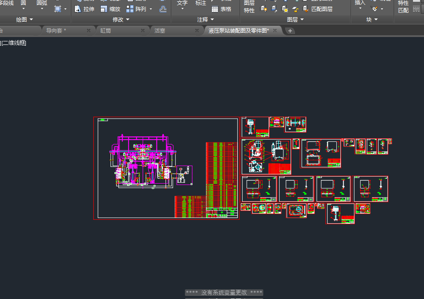Click the large hydraulic pump assembly drawing sheet
This screenshot has width=424, height=299.
pos(166,168)
